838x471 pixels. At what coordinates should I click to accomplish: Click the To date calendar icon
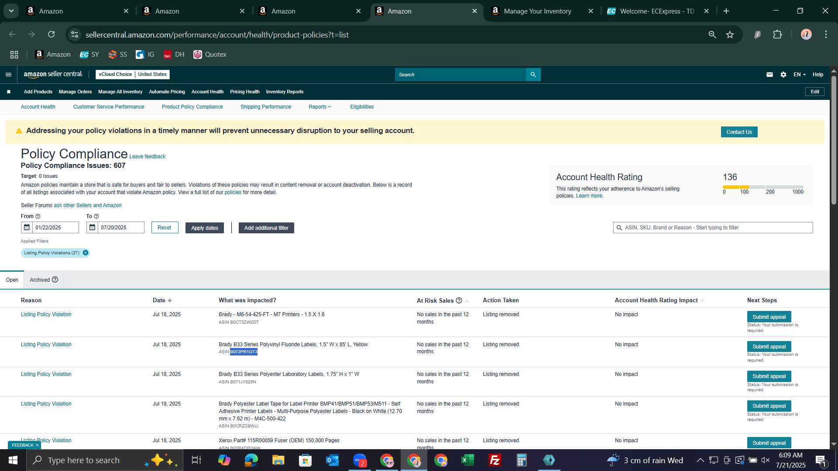tap(92, 228)
